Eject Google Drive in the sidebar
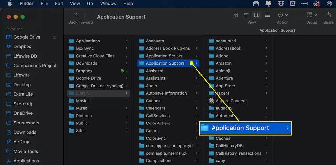This screenshot has width=336, height=165. pos(54,37)
